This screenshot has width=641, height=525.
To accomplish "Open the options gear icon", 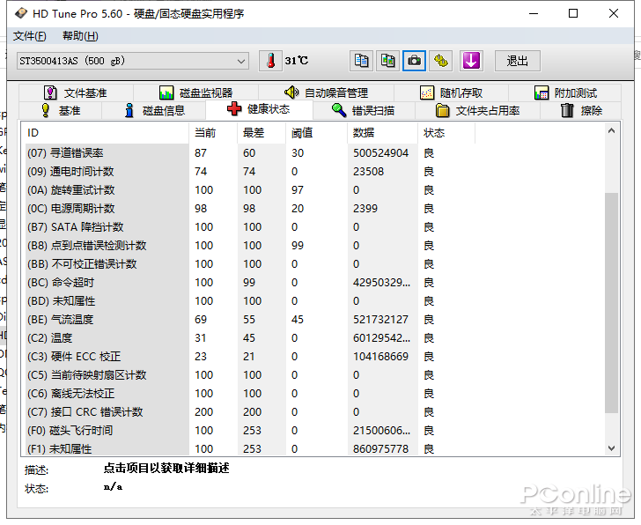I will click(x=440, y=61).
